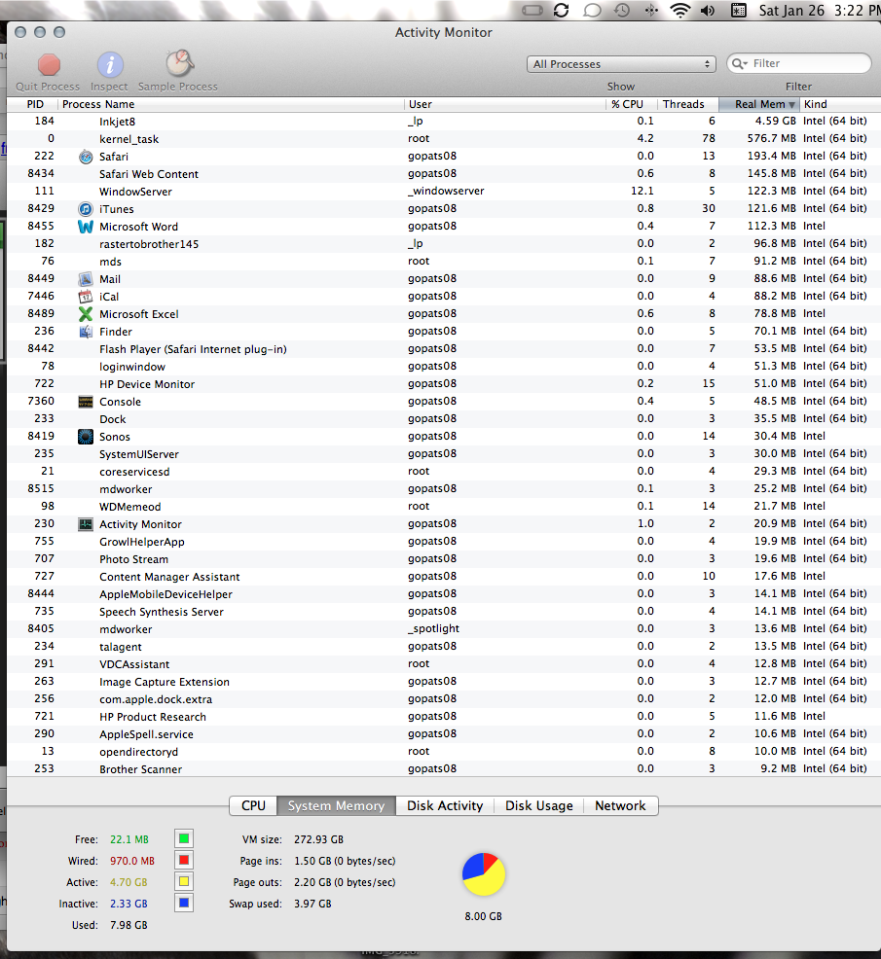Select the Mail stamp icon
Image resolution: width=881 pixels, height=959 pixels.
(x=86, y=279)
